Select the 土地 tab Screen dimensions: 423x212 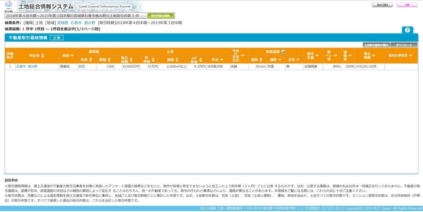click(56, 37)
